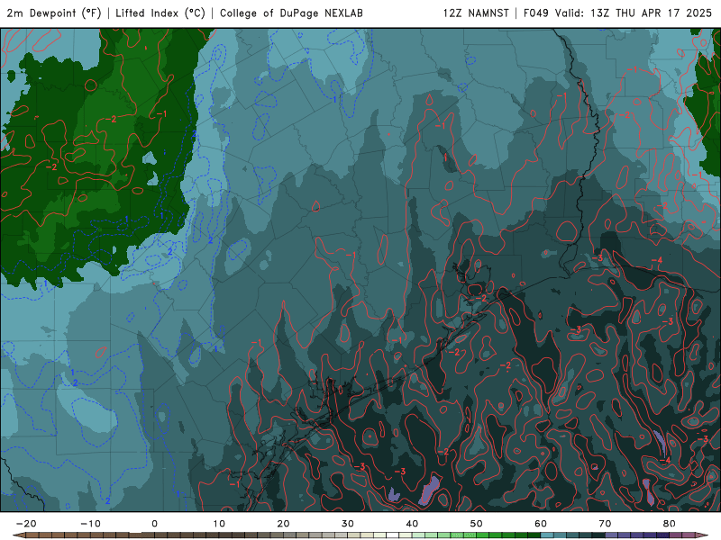The image size is (721, 540).
Task: Click the '40' color bar label
Action: [x=412, y=524]
